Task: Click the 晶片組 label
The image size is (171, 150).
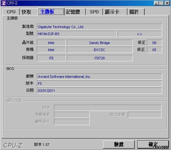Action: coord(28,42)
